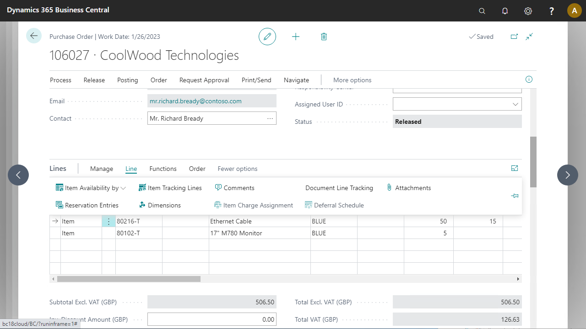Open the Posting menu
Viewport: 586px width, 329px height.
click(x=128, y=80)
